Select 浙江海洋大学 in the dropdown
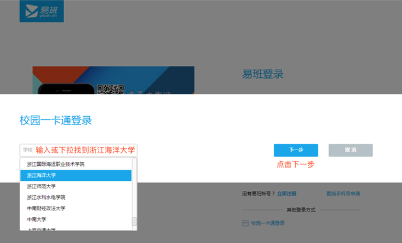 (x=76, y=175)
